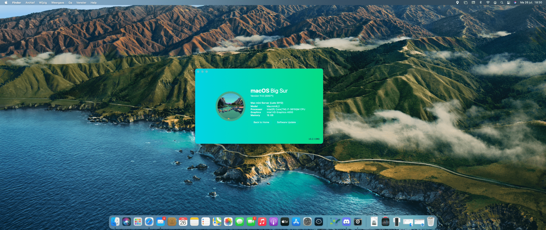Open the Apple TV app in Dock
The width and height of the screenshot is (546, 230).
tap(285, 222)
